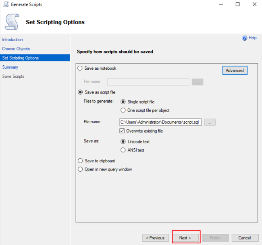Viewport: 262px width, 245px height.
Task: Go to the Introduction step
Action: (12, 39)
